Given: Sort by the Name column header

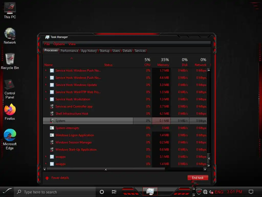Looking at the screenshot, I should [48, 65].
